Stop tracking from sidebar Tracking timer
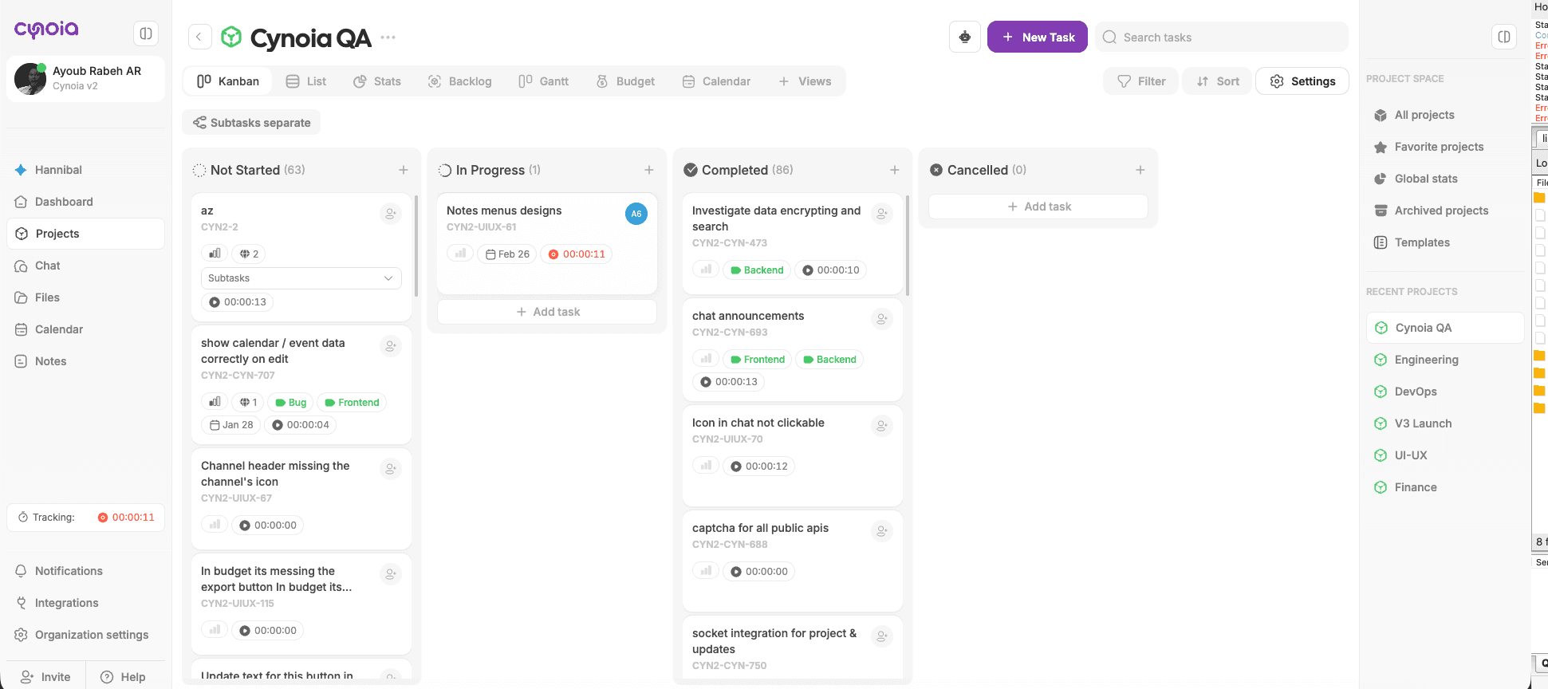The image size is (1548, 689). [126, 518]
